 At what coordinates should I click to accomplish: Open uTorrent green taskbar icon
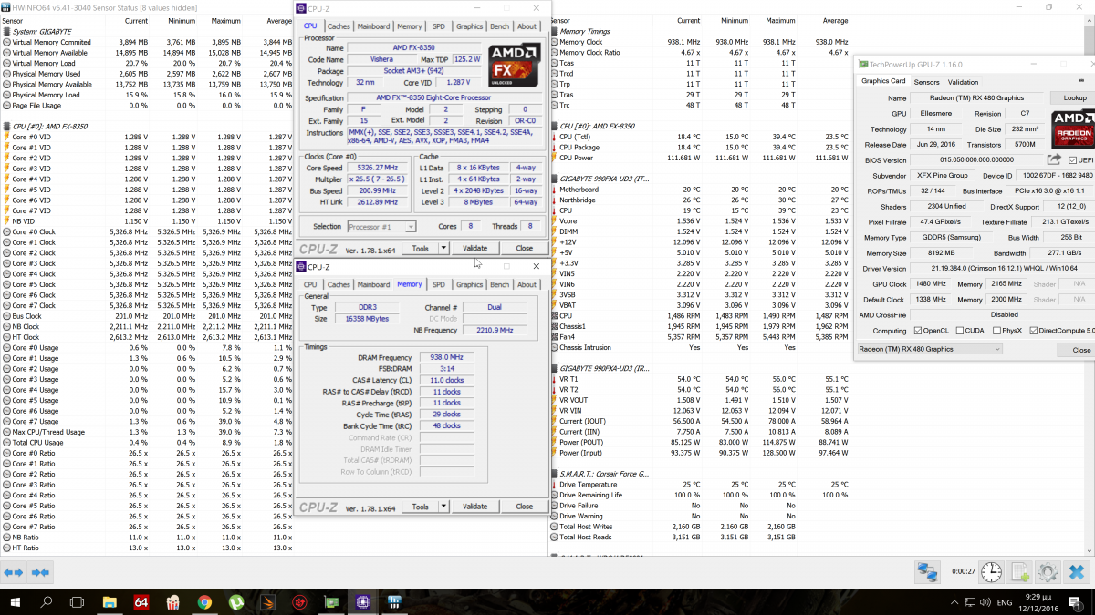(x=236, y=602)
